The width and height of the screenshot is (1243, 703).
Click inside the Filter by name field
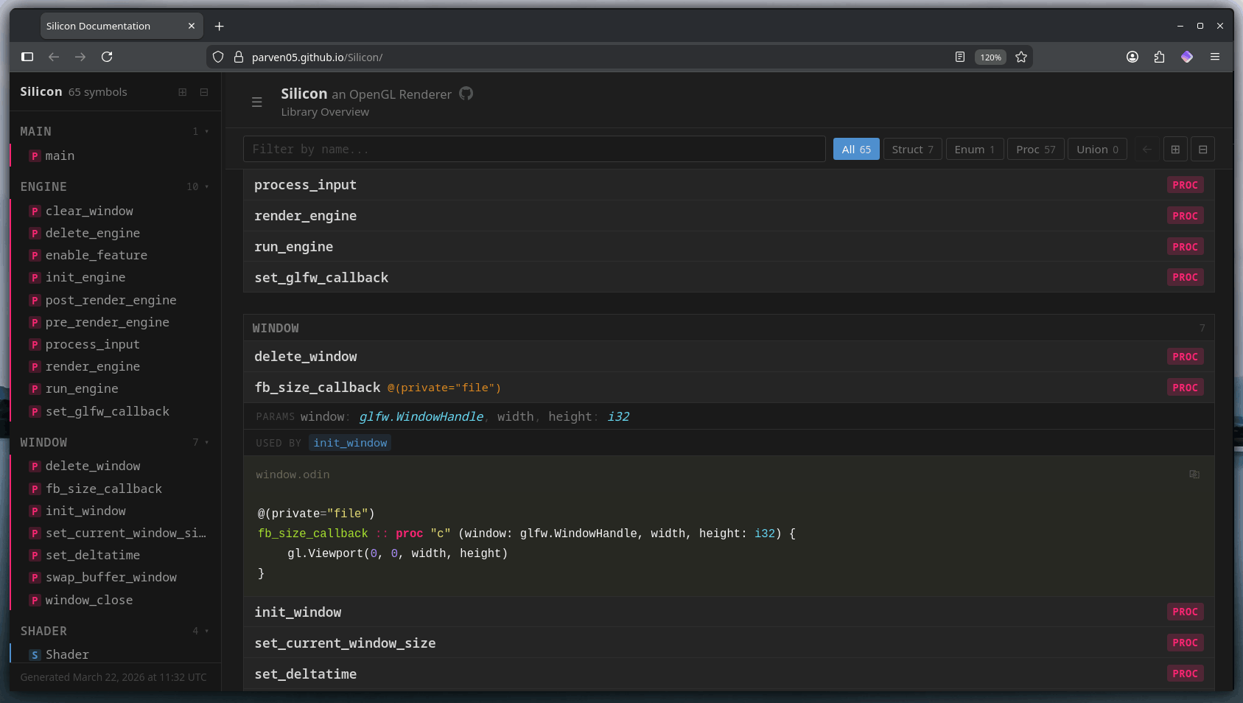pos(516,149)
